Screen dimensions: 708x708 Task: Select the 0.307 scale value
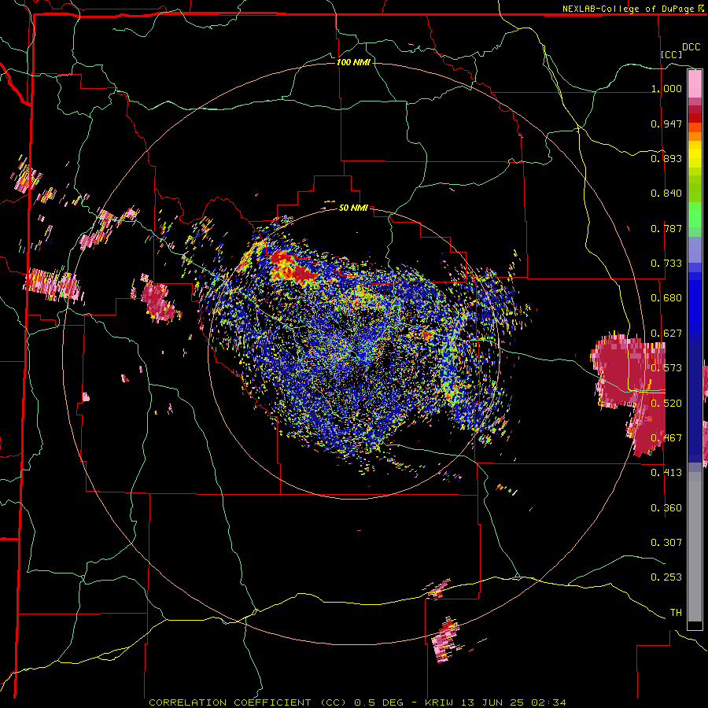(x=666, y=542)
